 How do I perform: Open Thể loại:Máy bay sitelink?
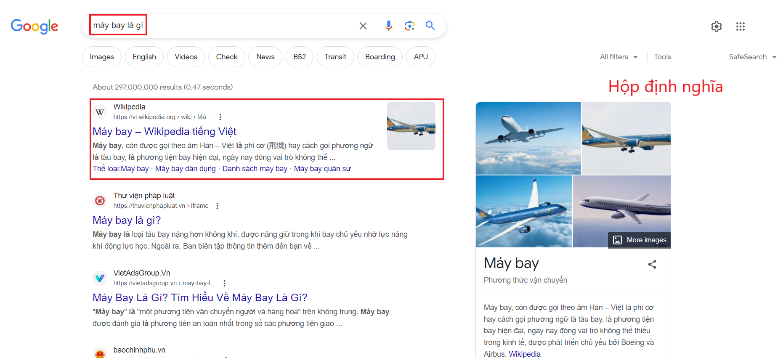[121, 169]
